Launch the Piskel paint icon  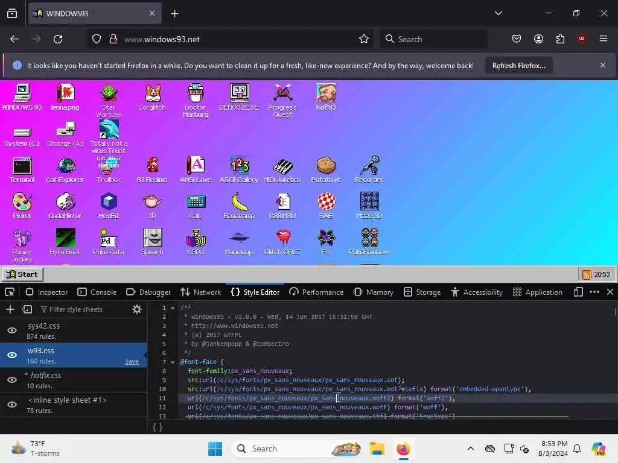coord(22,206)
